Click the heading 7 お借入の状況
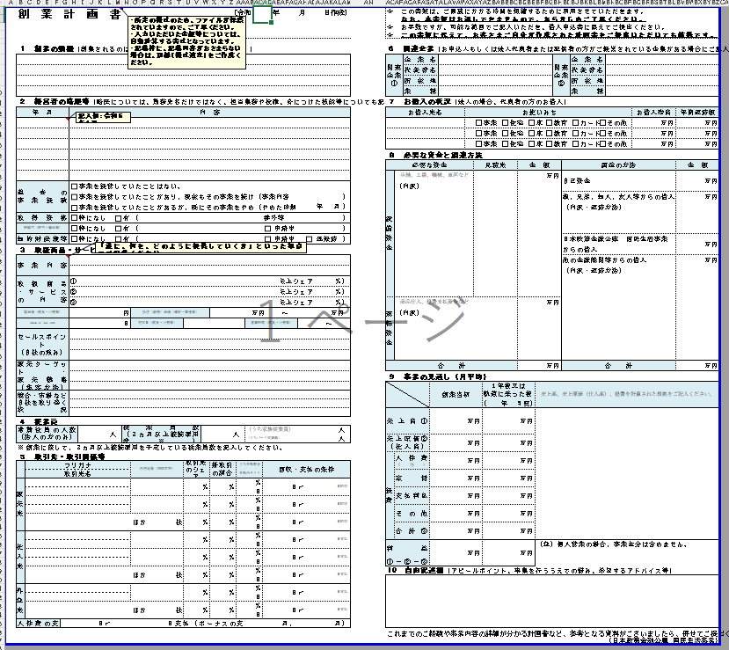Screen dimensions: 729x650 click(x=420, y=101)
